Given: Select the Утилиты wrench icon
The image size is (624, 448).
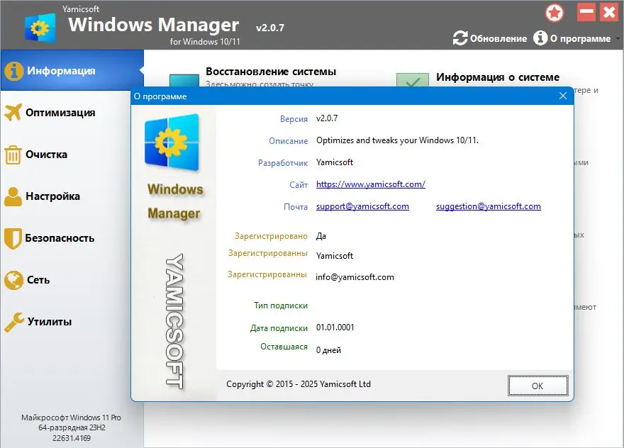Looking at the screenshot, I should (14, 322).
